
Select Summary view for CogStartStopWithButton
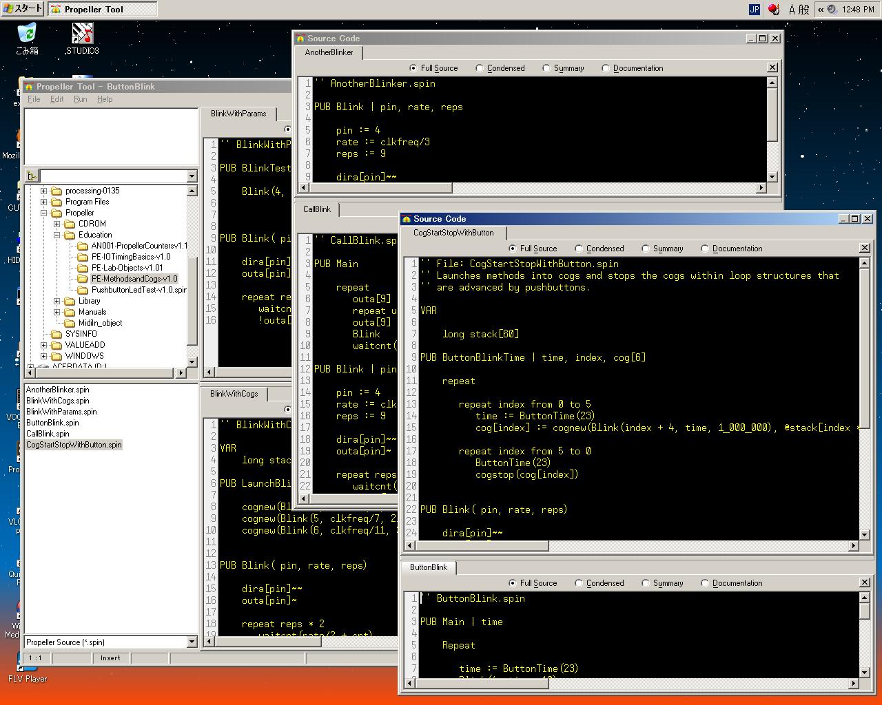646,249
